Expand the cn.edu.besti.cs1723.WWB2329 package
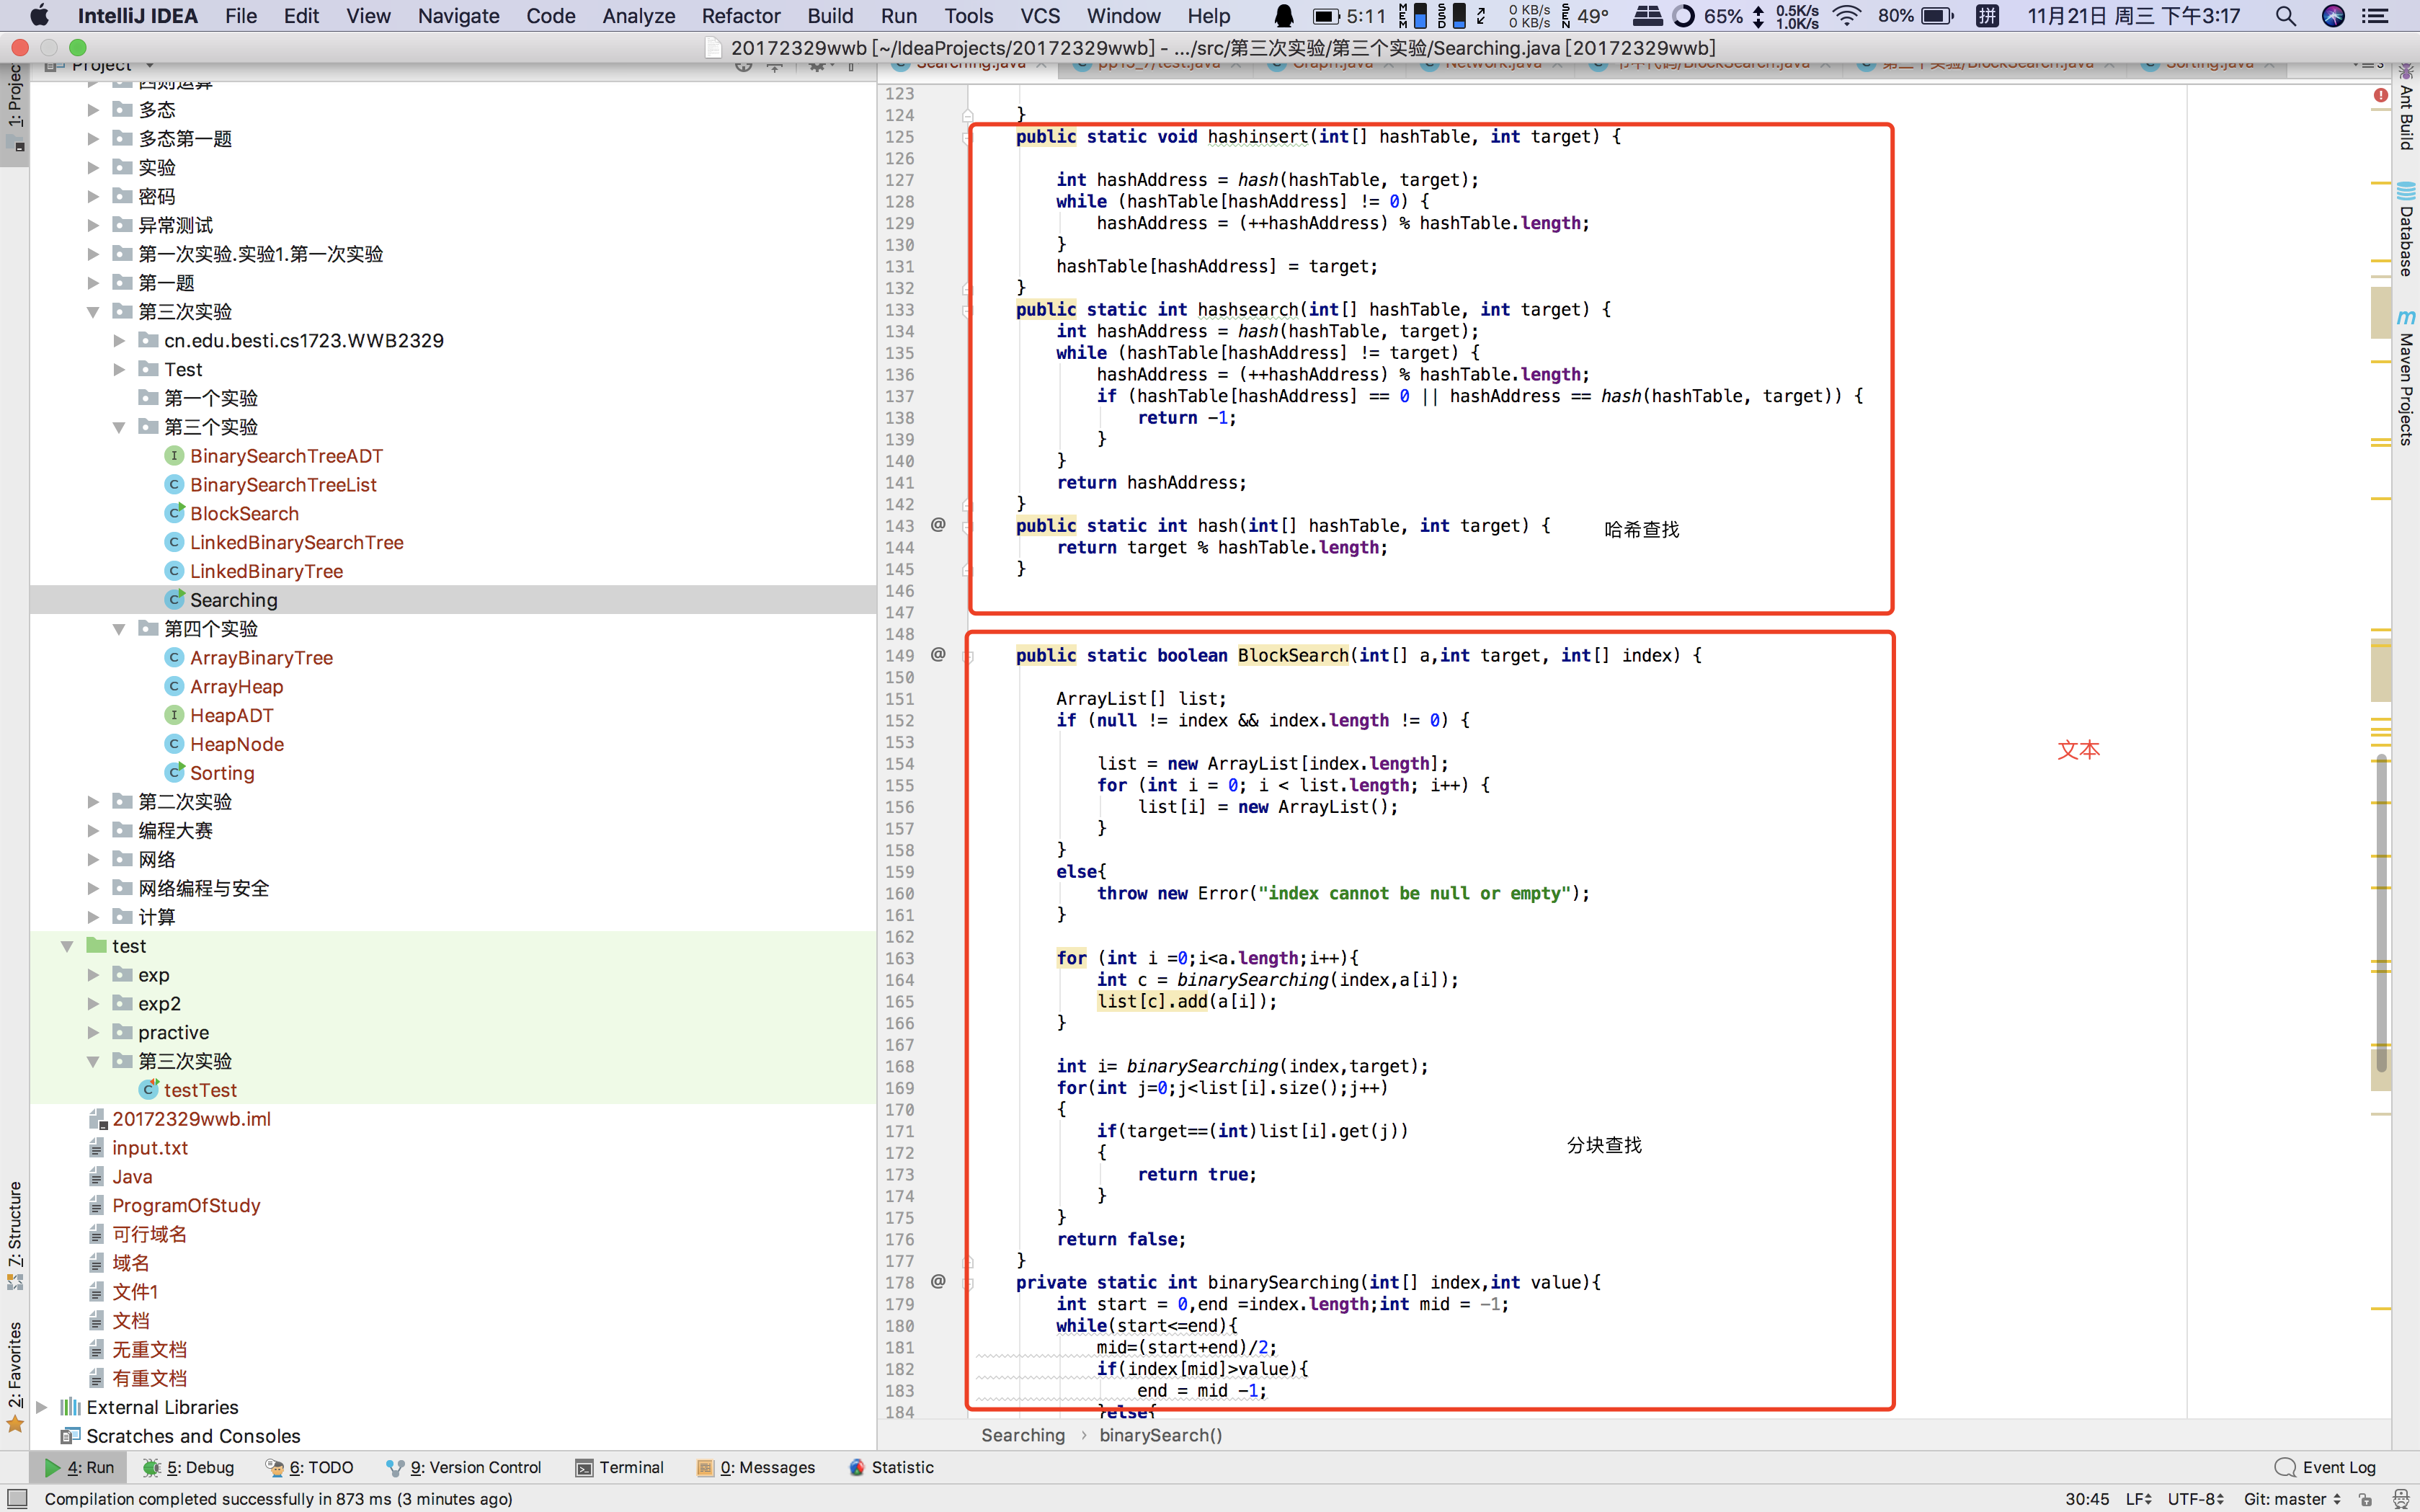Screen dimensions: 2420x1512 coord(119,341)
